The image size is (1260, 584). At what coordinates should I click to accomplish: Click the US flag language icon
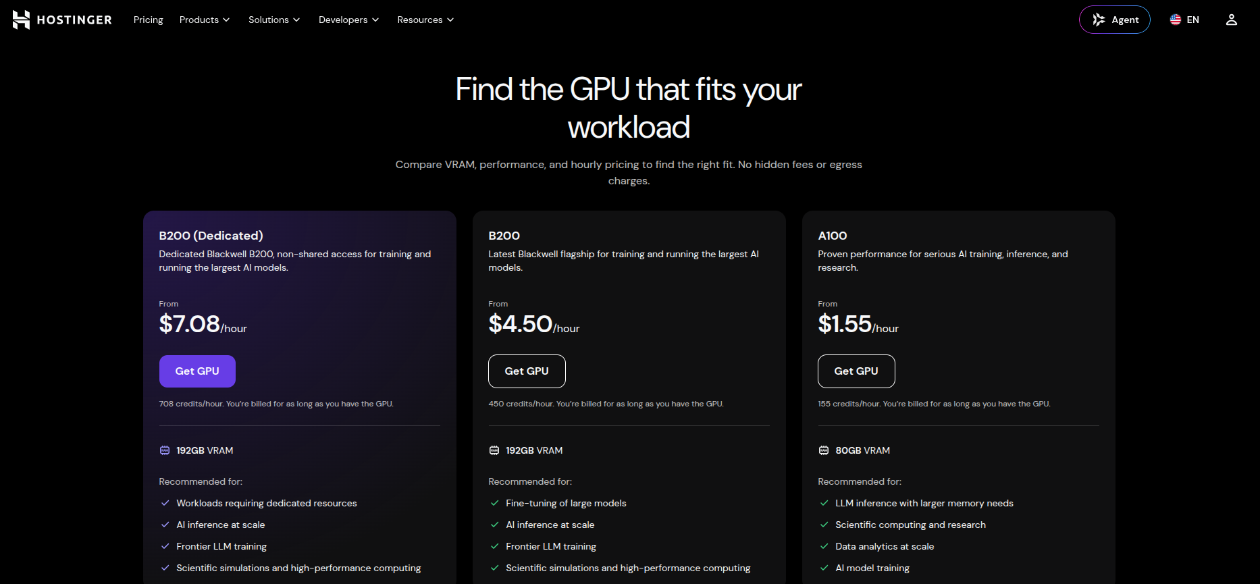(1176, 20)
